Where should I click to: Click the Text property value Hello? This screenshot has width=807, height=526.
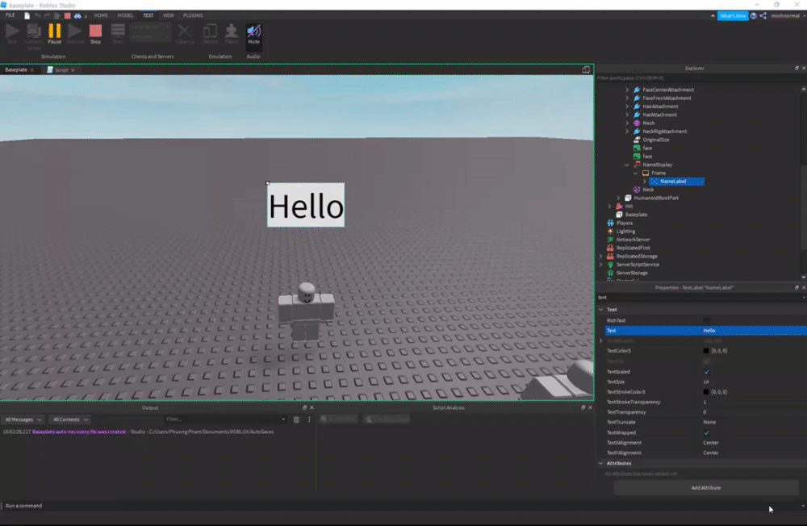709,331
